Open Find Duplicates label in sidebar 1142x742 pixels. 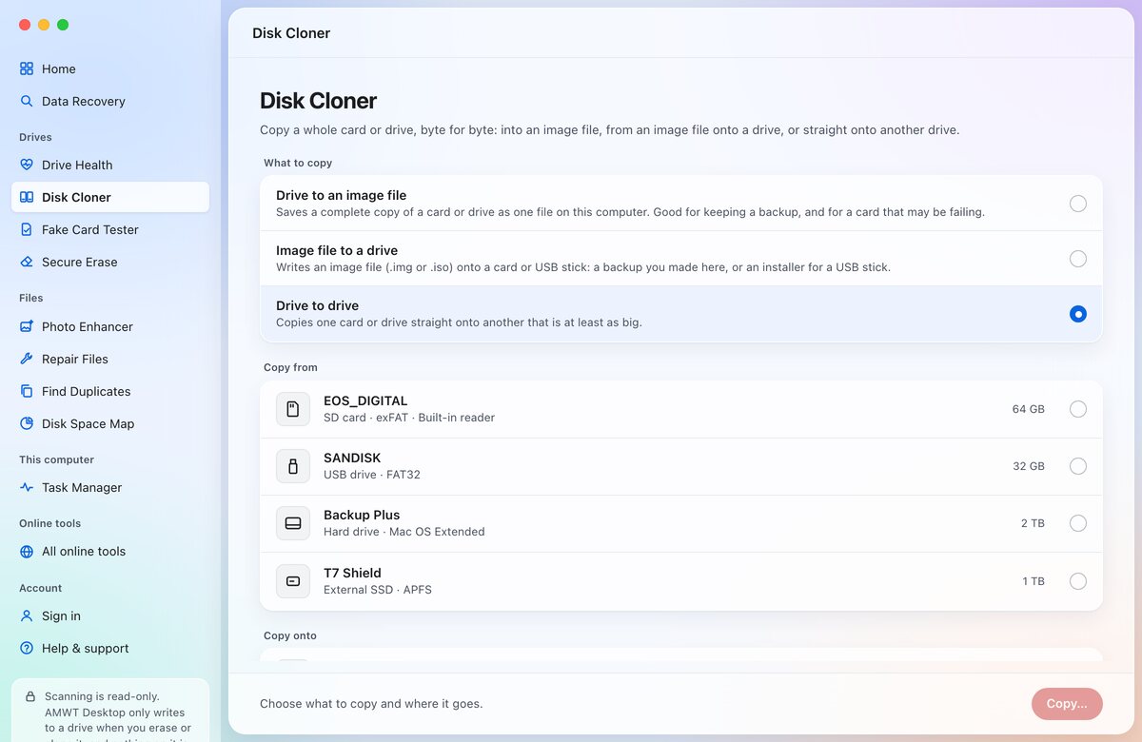(87, 391)
